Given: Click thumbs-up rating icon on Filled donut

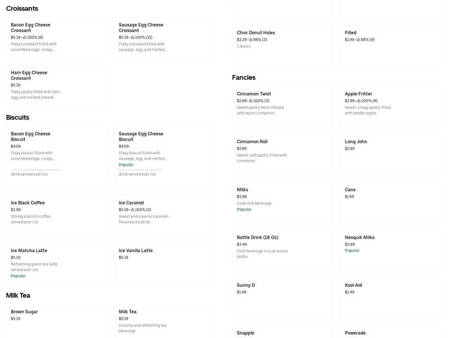Looking at the screenshot, I should (x=359, y=39).
